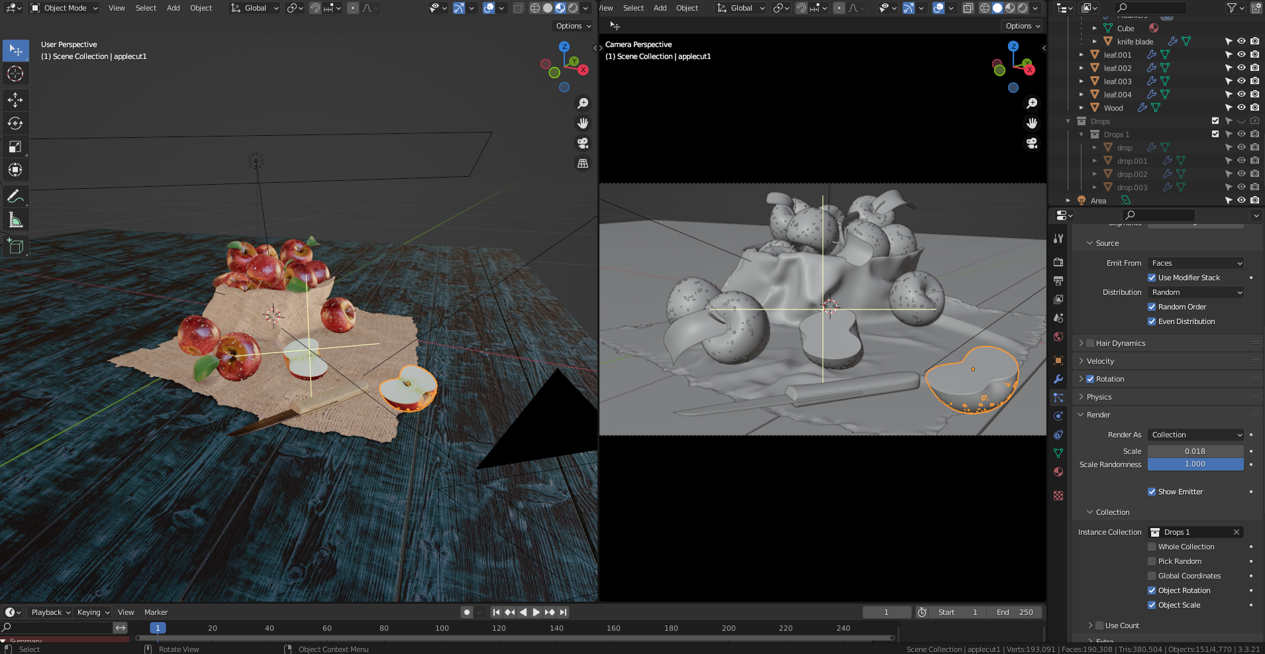Click the End frame field in timeline
This screenshot has height=654, width=1265.
(x=1015, y=612)
